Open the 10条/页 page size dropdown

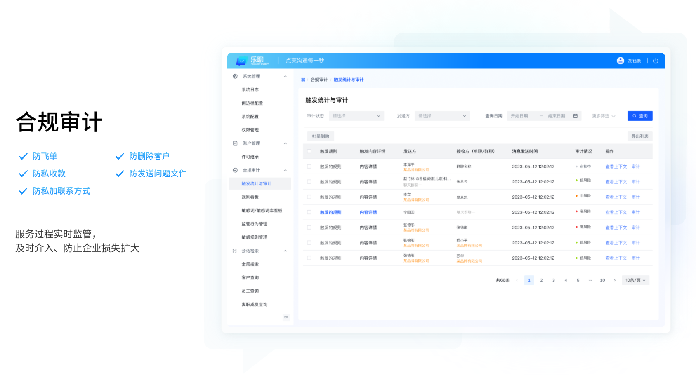pos(636,280)
